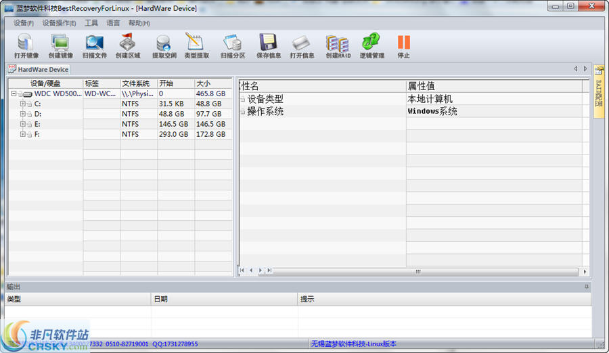Click the 开始 column header
The width and height of the screenshot is (609, 353).
[x=175, y=83]
